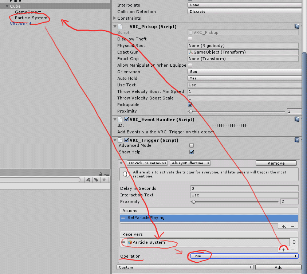The width and height of the screenshot is (307, 274).
Task: Uncheck the Show Help checkbox
Action: 192,152
